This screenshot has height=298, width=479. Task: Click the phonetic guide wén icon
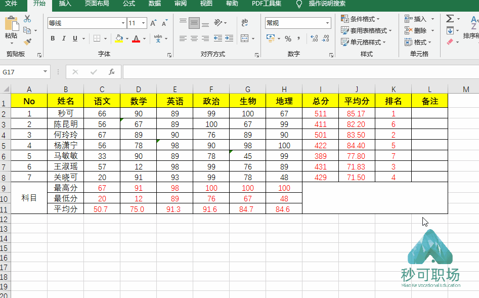tap(158, 38)
